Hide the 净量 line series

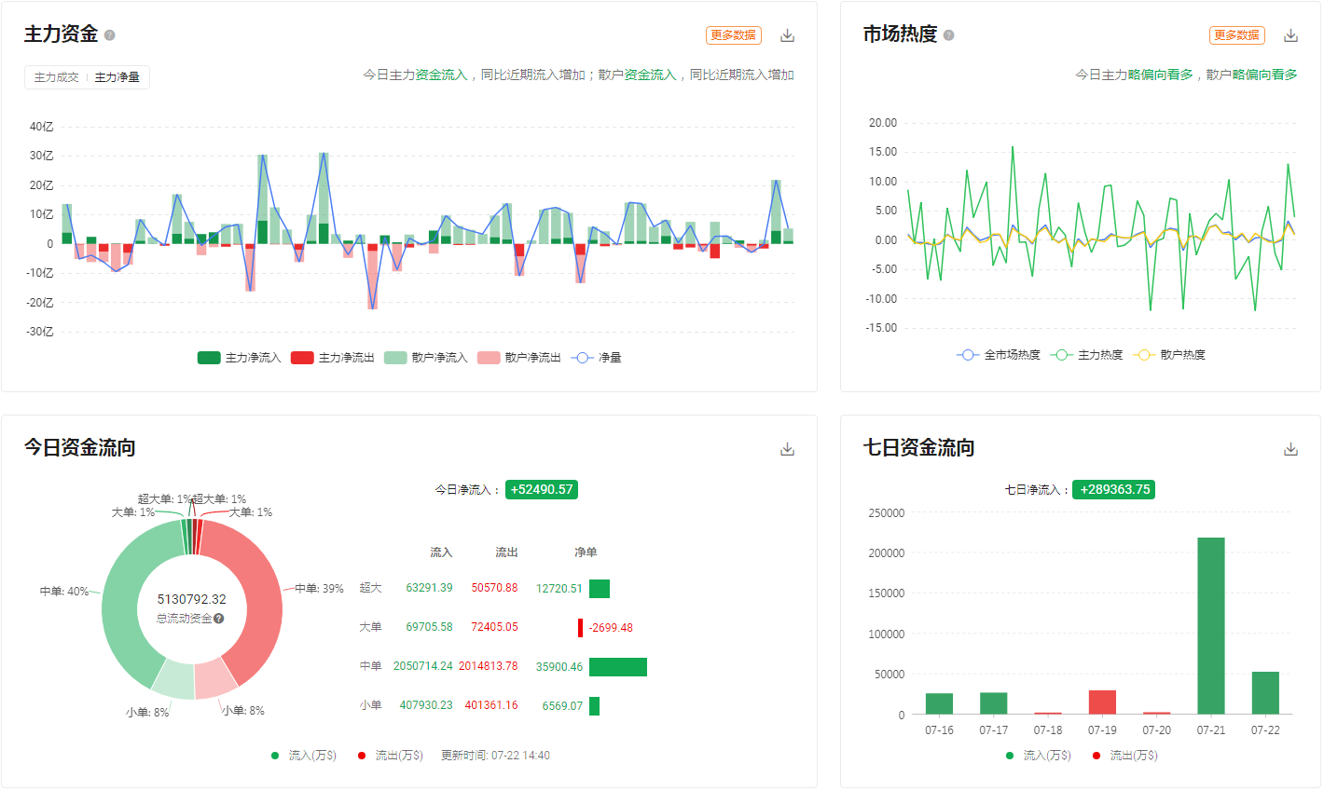click(x=598, y=358)
